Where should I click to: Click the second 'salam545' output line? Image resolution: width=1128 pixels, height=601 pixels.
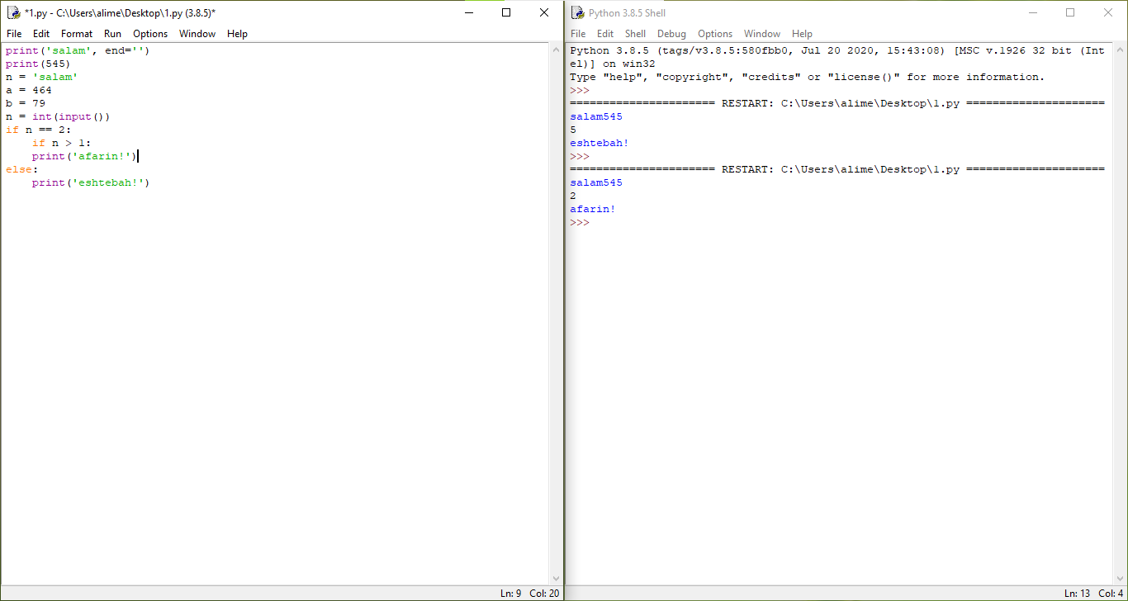click(x=596, y=182)
